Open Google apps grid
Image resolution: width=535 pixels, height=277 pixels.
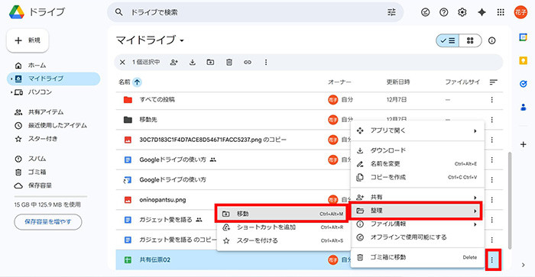pyautogui.click(x=501, y=13)
